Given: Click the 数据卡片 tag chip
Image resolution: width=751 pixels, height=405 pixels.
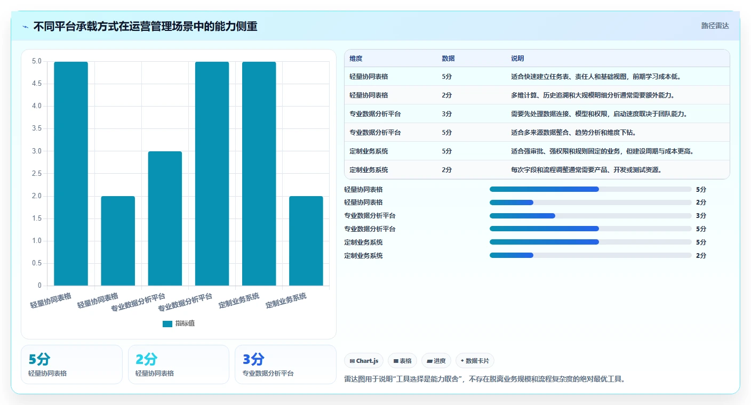Looking at the screenshot, I should (475, 361).
